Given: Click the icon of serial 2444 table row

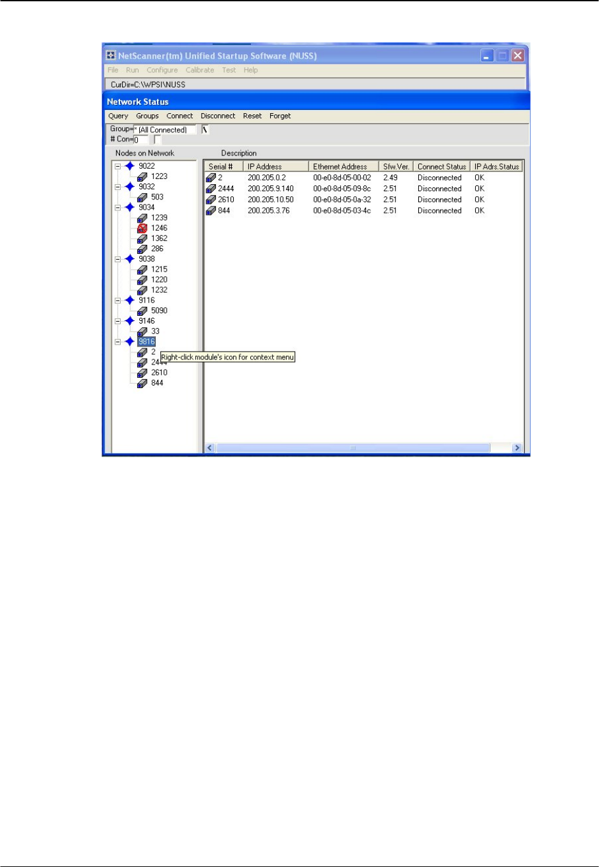Looking at the screenshot, I should pos(211,189).
